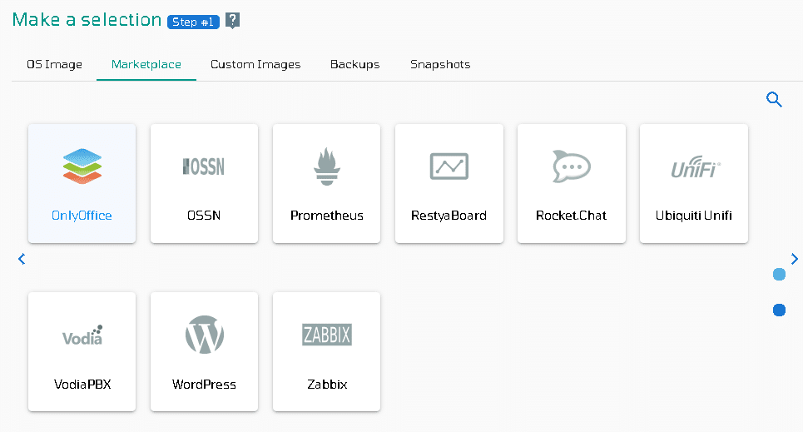Viewport: 803px width, 432px height.
Task: Select the Vodia logo icon
Action: tap(82, 335)
